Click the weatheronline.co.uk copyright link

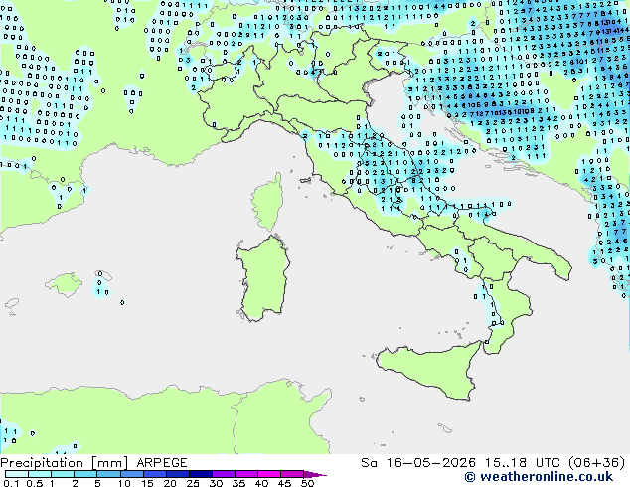[x=539, y=477]
